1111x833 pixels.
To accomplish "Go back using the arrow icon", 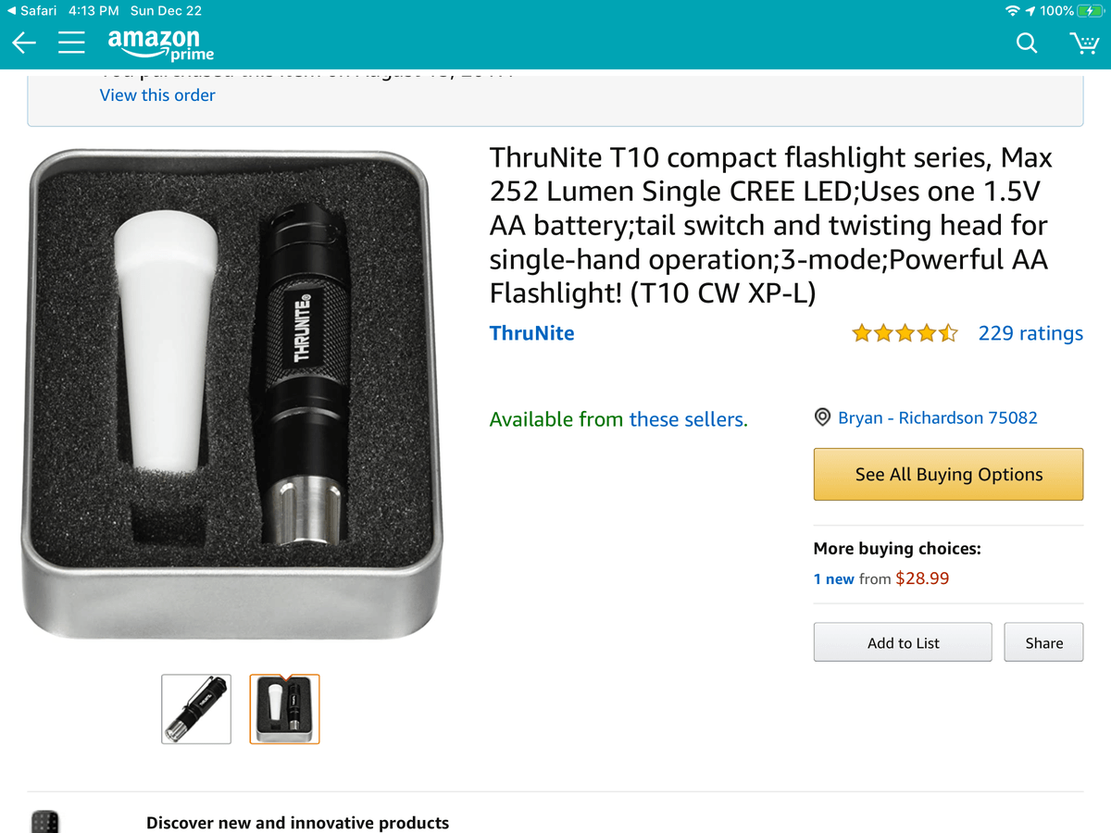I will click(24, 43).
